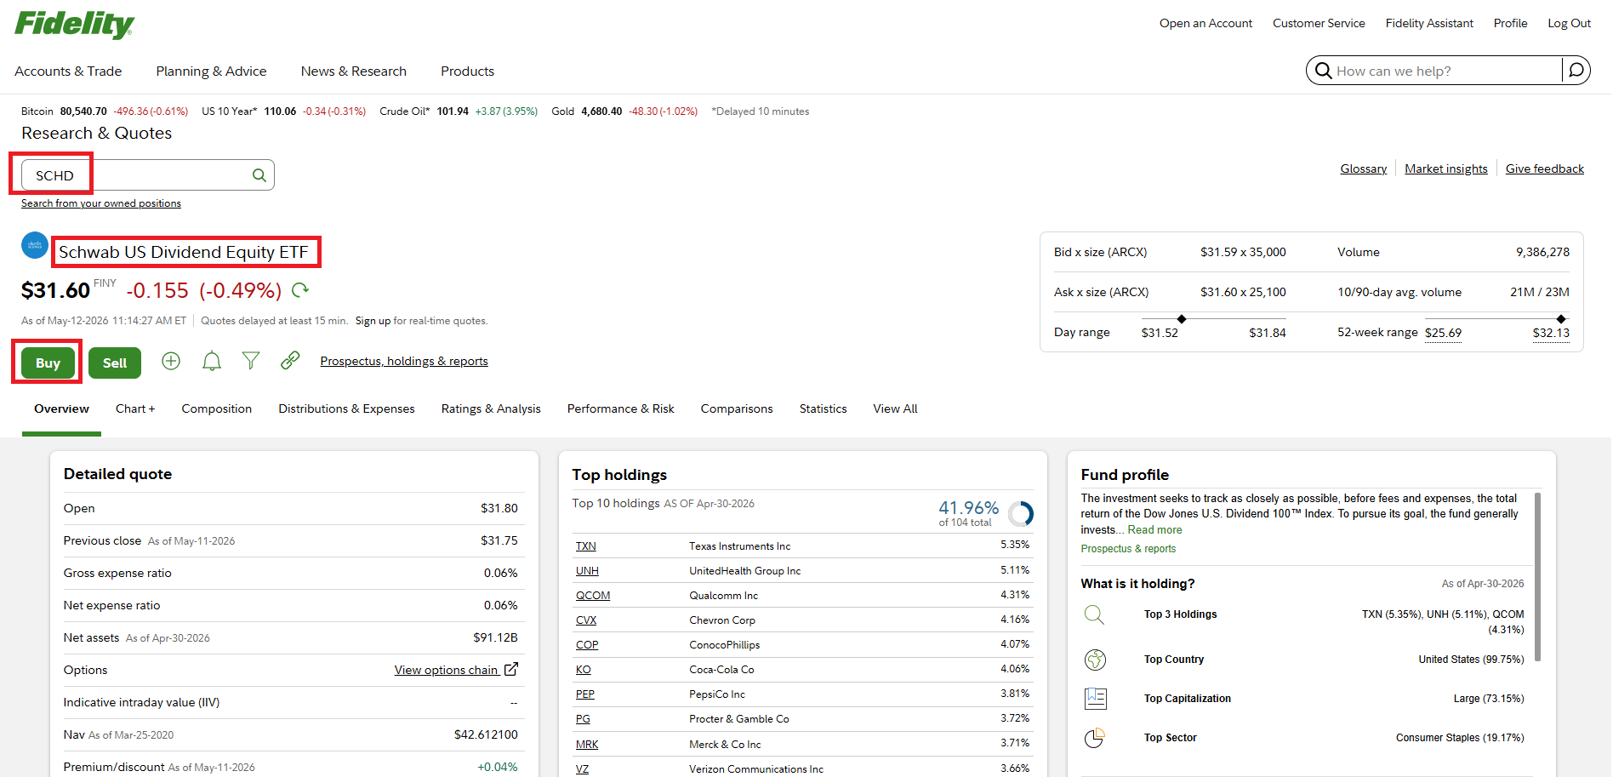
Task: Set a price alert using the bell icon
Action: (212, 361)
